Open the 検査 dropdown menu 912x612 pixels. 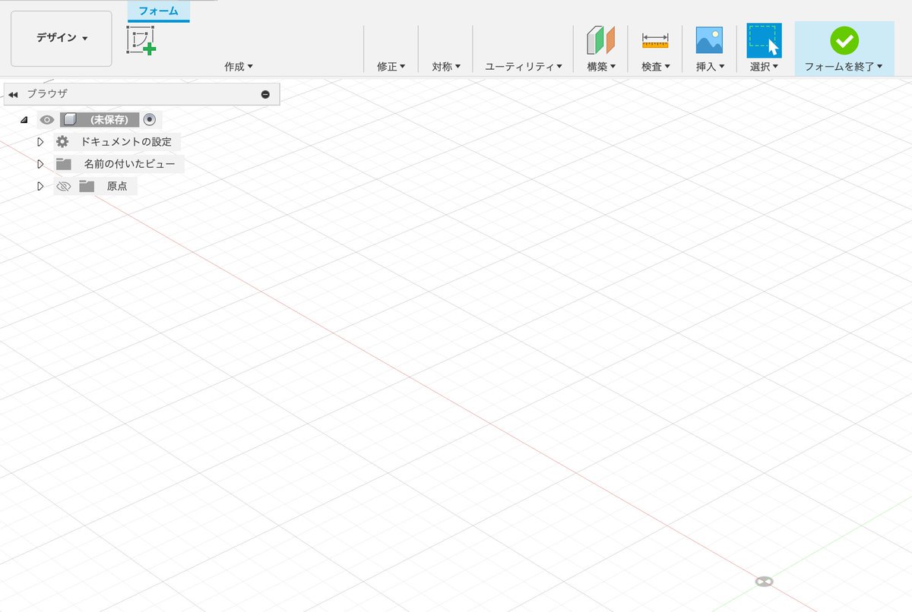pyautogui.click(x=656, y=67)
